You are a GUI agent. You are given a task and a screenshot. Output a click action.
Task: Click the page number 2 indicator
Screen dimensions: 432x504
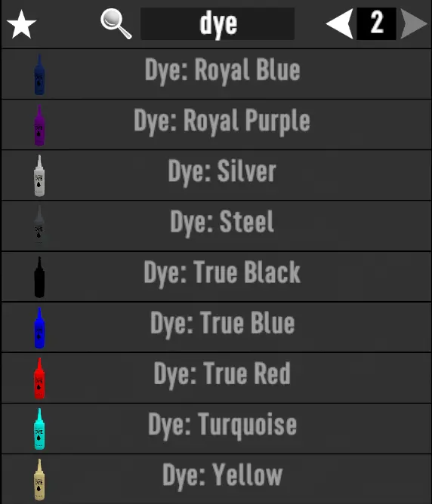(376, 24)
